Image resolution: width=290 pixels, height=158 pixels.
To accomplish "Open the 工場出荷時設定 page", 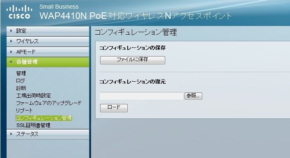I will tap(33, 96).
